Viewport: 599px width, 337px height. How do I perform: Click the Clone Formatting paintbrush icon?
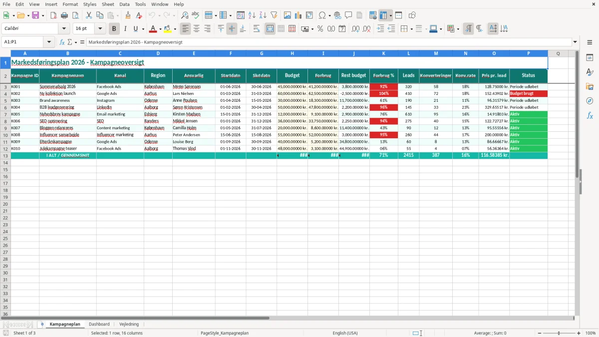tap(128, 15)
